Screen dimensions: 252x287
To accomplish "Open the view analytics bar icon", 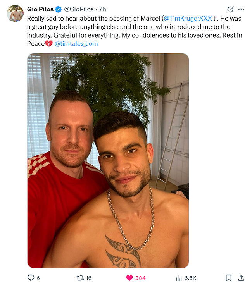I will [179, 278].
